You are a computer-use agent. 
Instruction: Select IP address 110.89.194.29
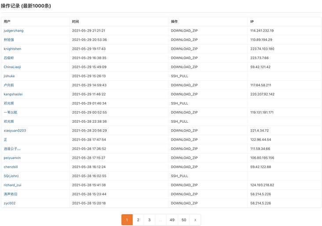click(x=261, y=40)
